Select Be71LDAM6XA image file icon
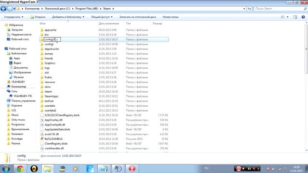 coord(42,139)
